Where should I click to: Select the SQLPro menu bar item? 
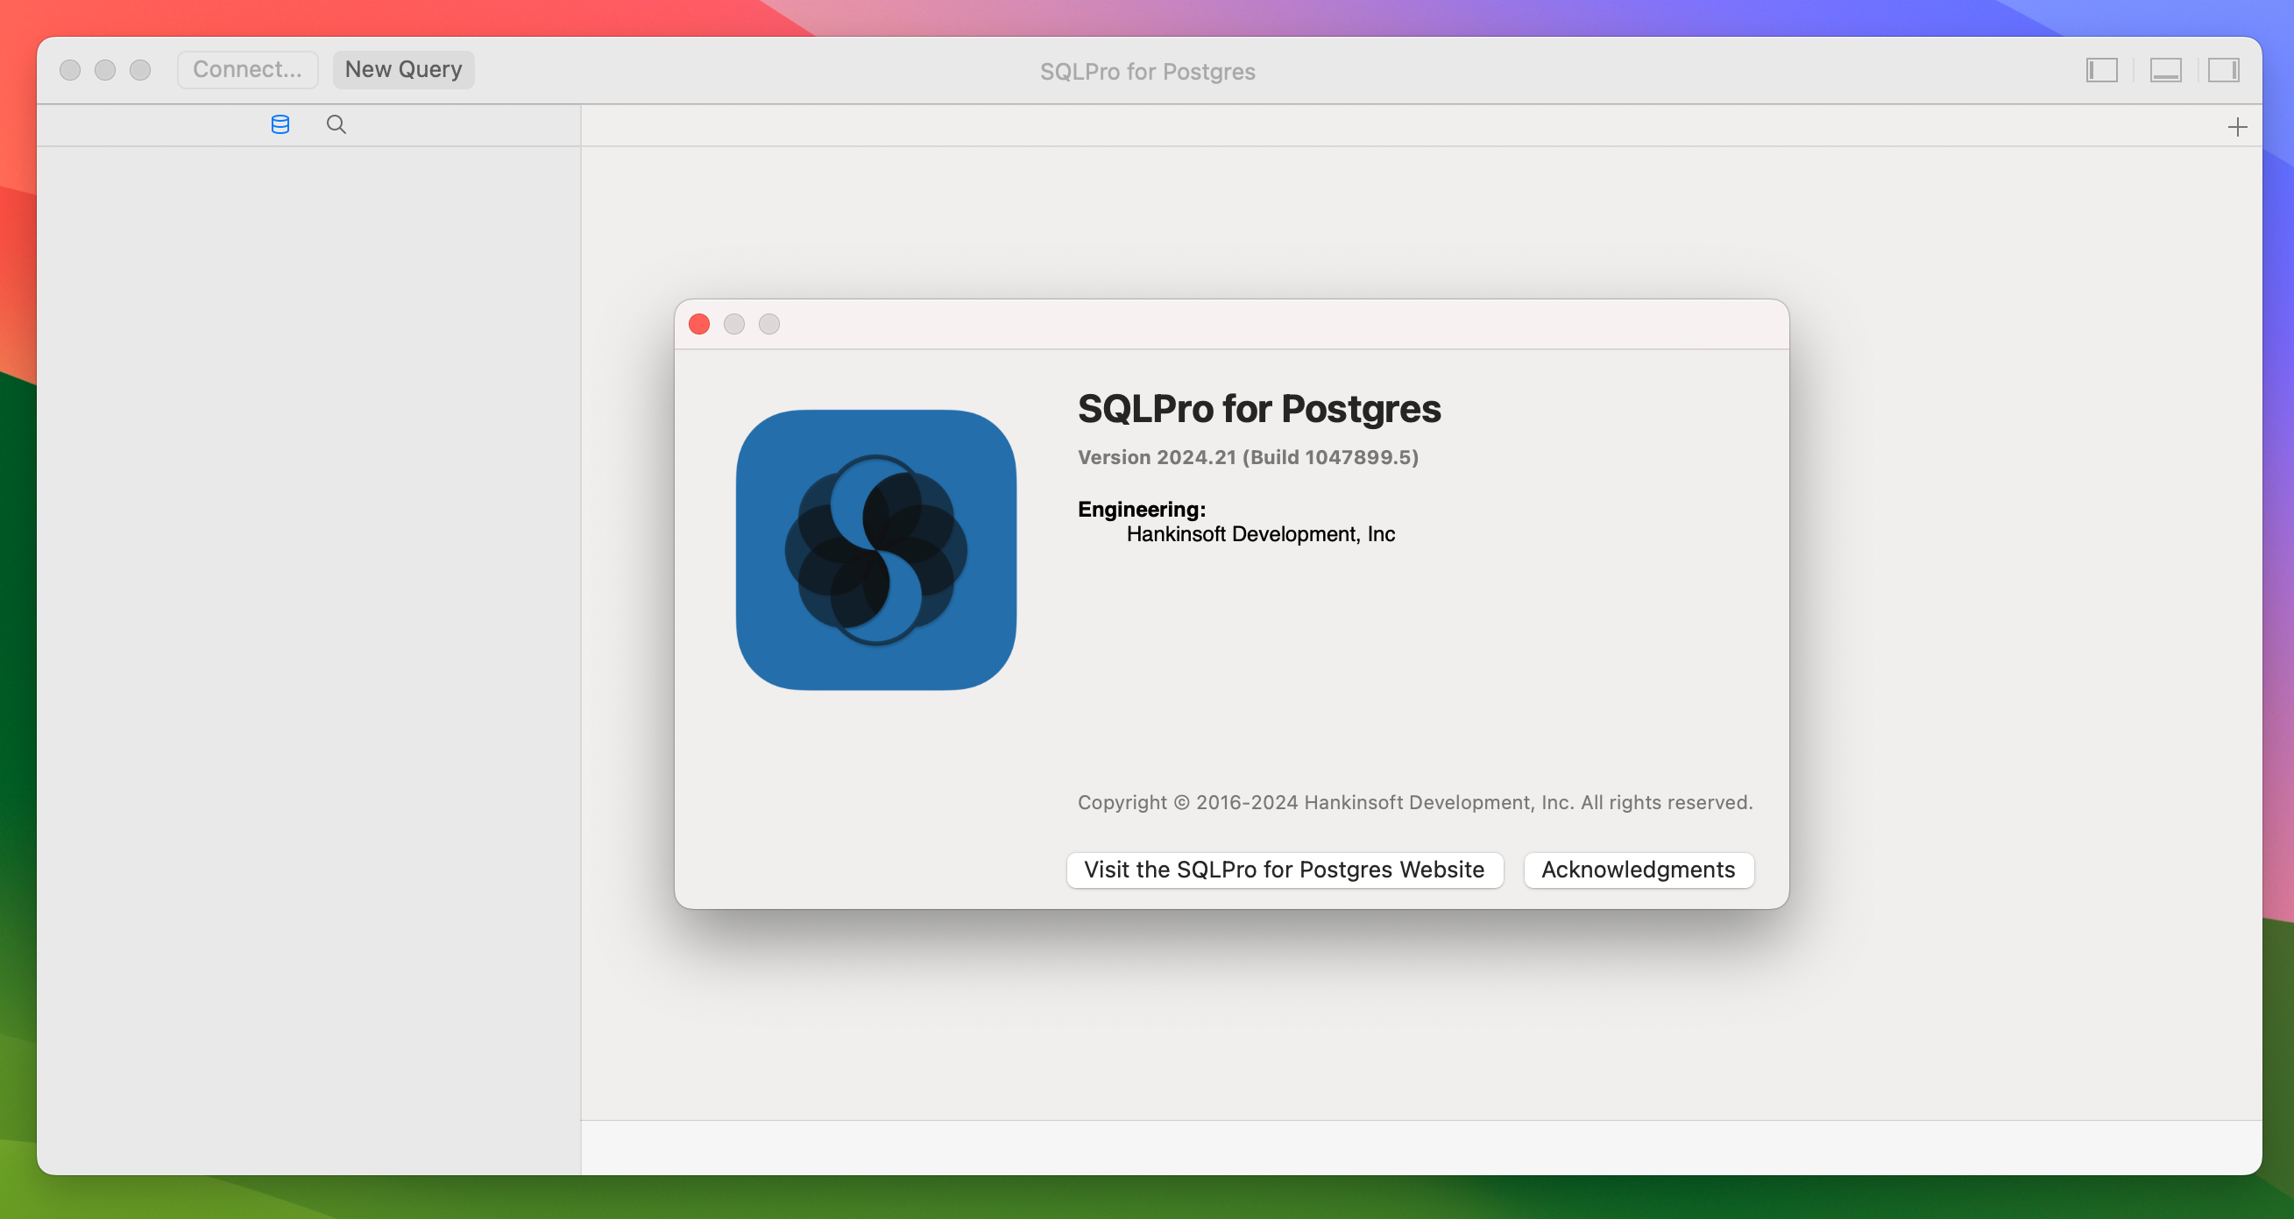pos(1147,70)
